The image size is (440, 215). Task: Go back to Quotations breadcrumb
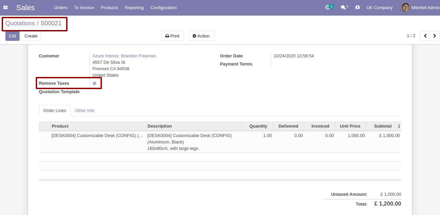point(20,23)
